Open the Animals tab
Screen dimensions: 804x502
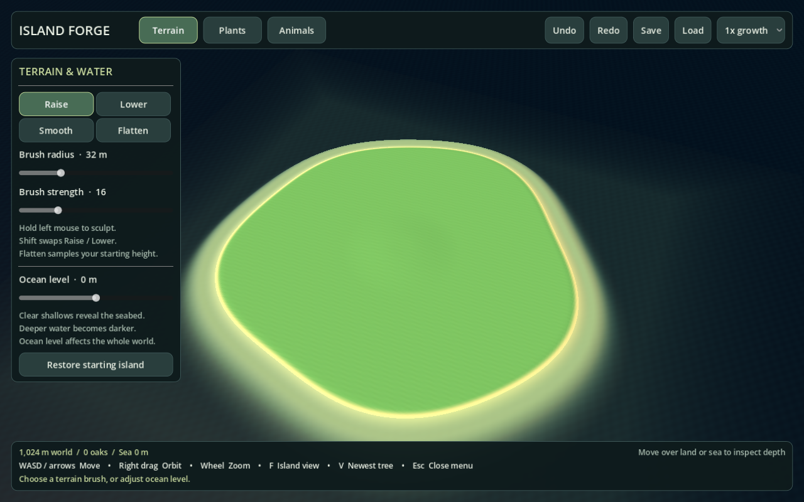click(x=296, y=30)
